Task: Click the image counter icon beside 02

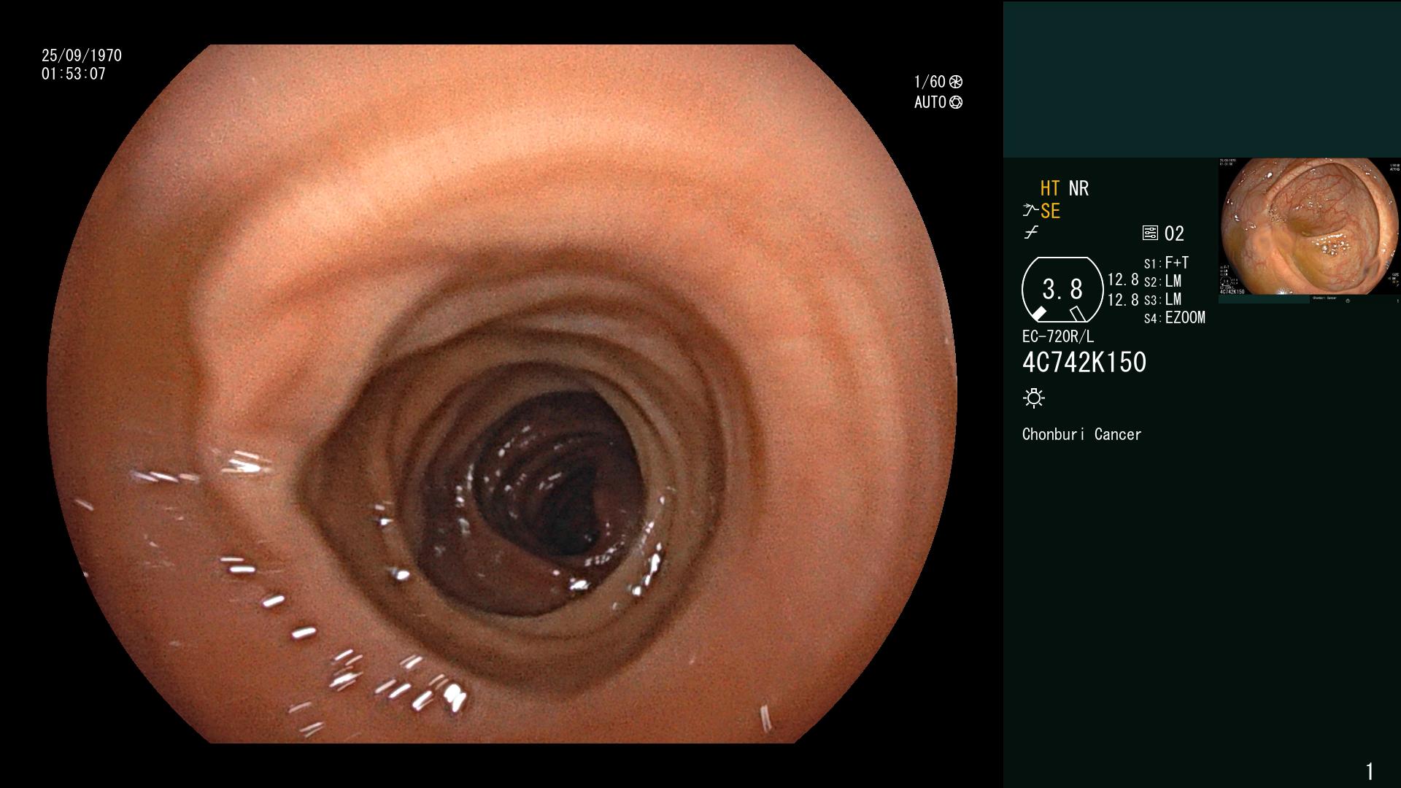Action: [x=1150, y=233]
